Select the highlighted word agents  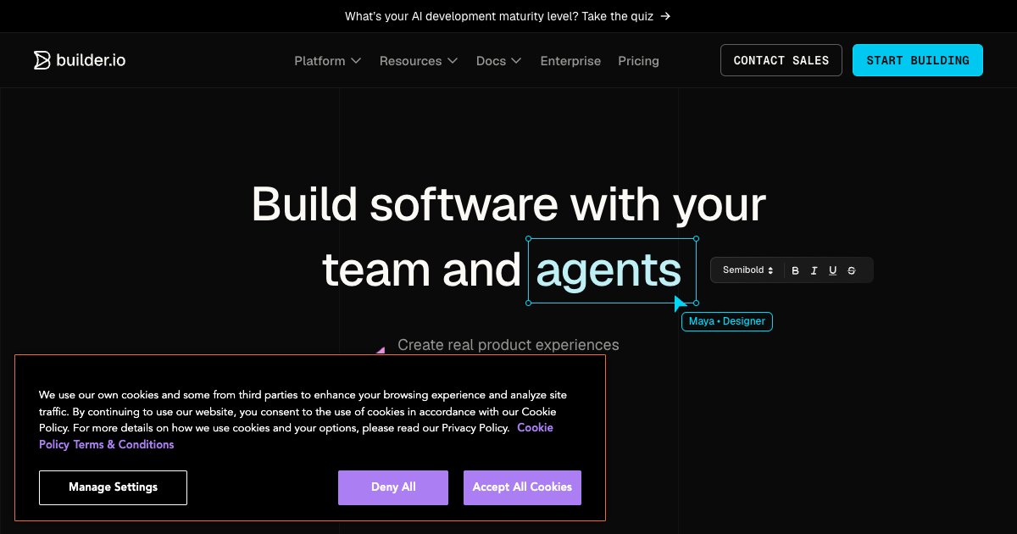pyautogui.click(x=609, y=270)
